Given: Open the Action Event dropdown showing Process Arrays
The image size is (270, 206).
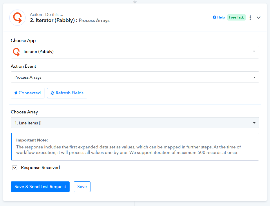Looking at the screenshot, I should pyautogui.click(x=135, y=77).
